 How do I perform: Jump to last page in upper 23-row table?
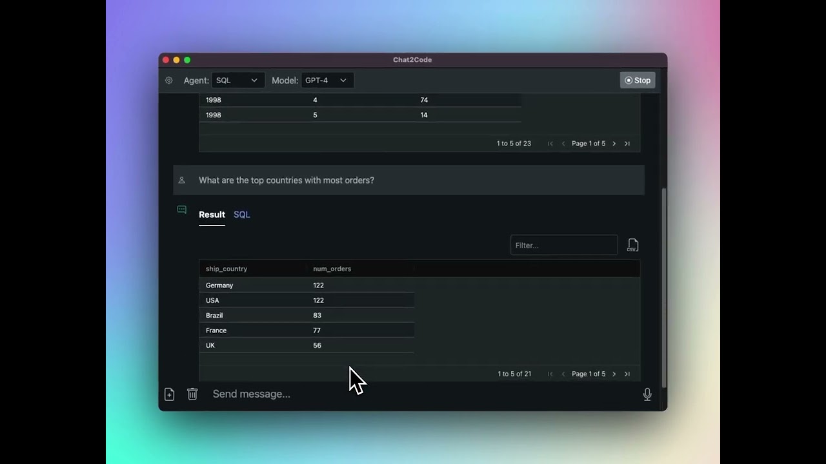pos(627,144)
